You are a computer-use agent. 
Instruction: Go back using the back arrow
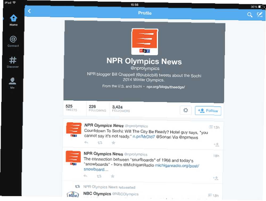29,11
